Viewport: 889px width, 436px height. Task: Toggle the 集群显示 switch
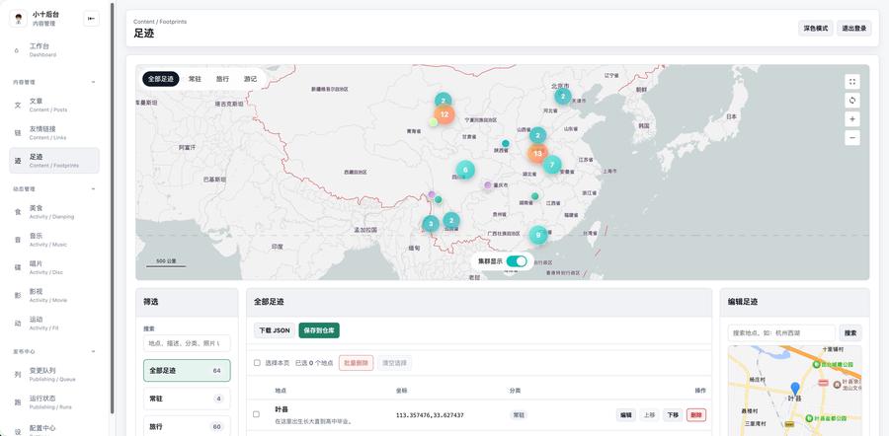517,261
